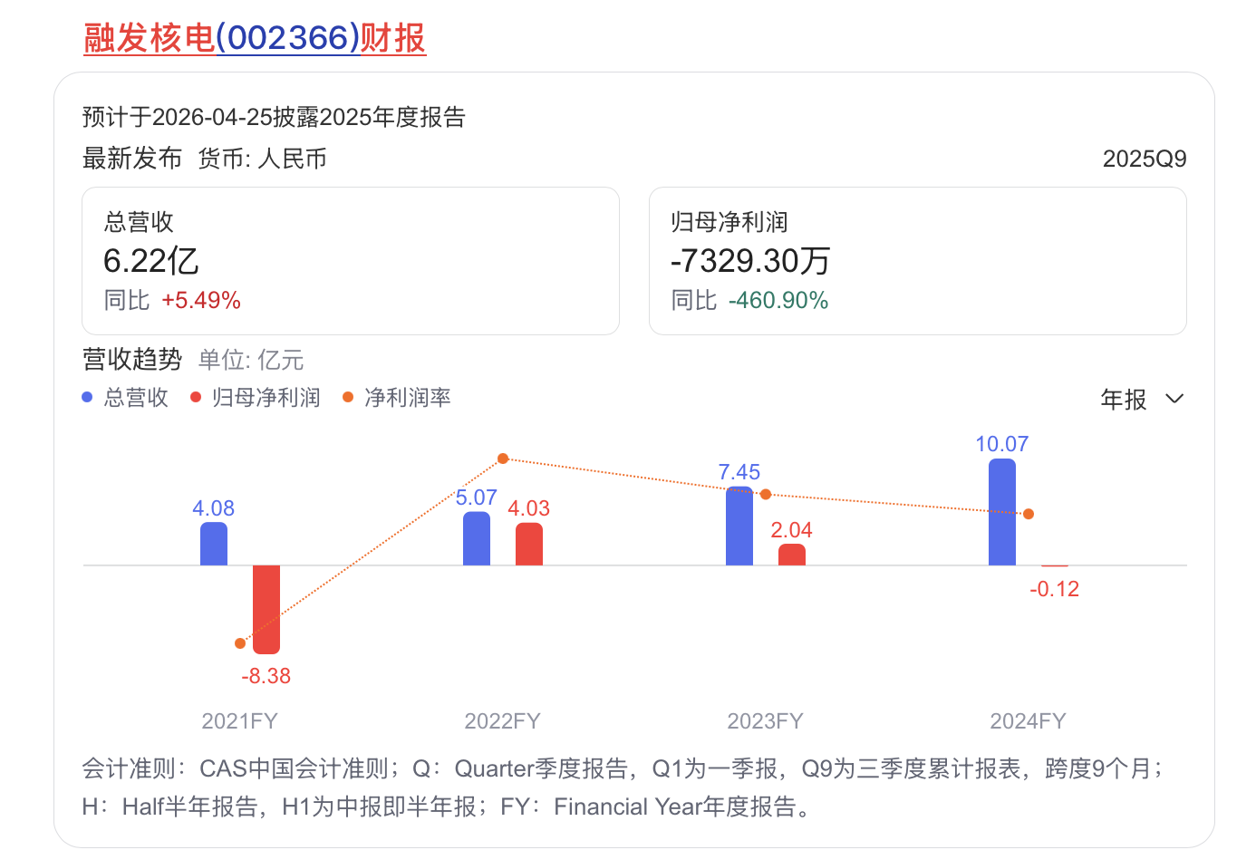Open the 融发核电(002366)财报 title link
Viewport: 1256px width, 850px height.
pos(255,38)
